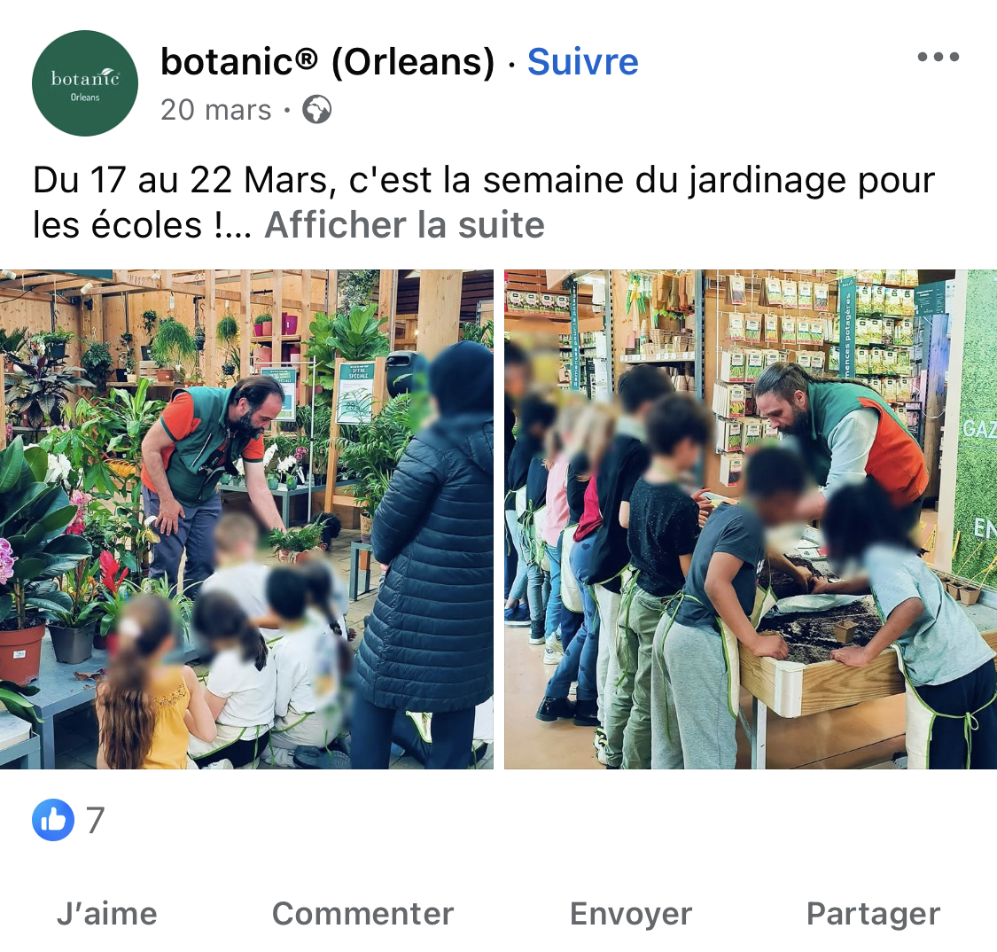Open the three-dot post options menu
997x952 pixels.
tap(938, 57)
